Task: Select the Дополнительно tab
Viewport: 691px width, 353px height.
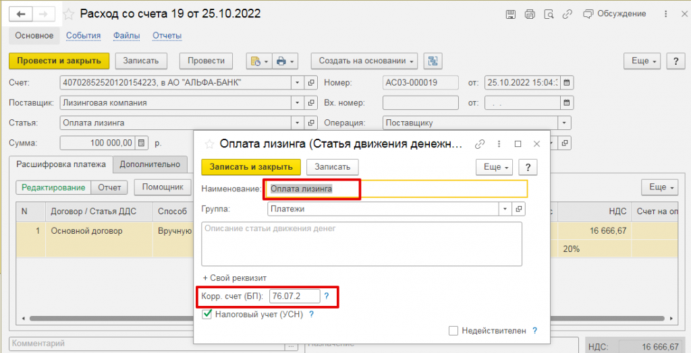Action: [x=150, y=164]
